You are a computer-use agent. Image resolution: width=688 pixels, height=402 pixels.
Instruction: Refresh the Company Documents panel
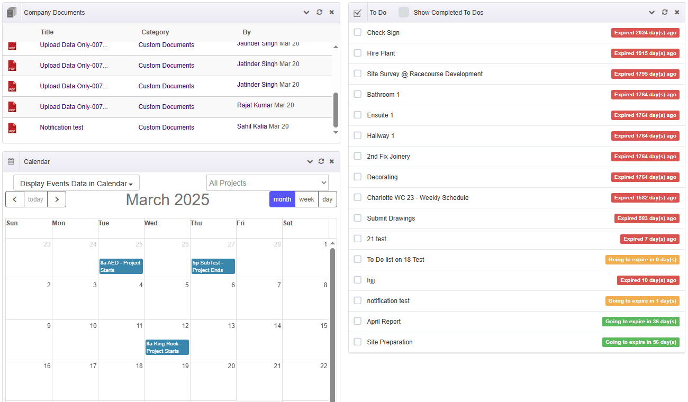point(319,12)
